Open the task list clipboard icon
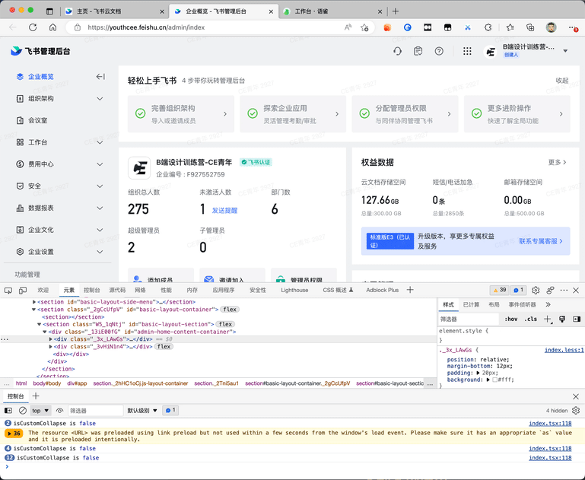 coord(418,51)
